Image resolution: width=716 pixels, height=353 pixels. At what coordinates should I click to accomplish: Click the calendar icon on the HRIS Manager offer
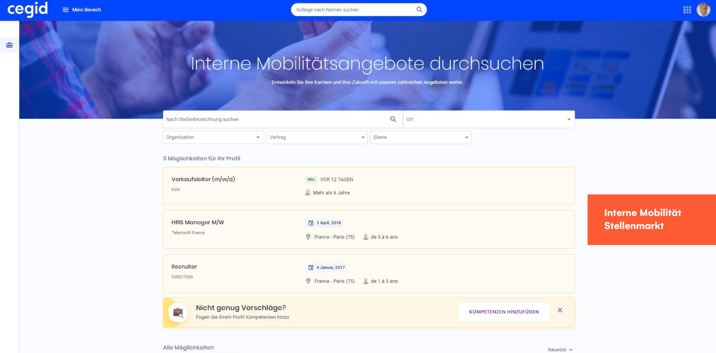coord(310,223)
